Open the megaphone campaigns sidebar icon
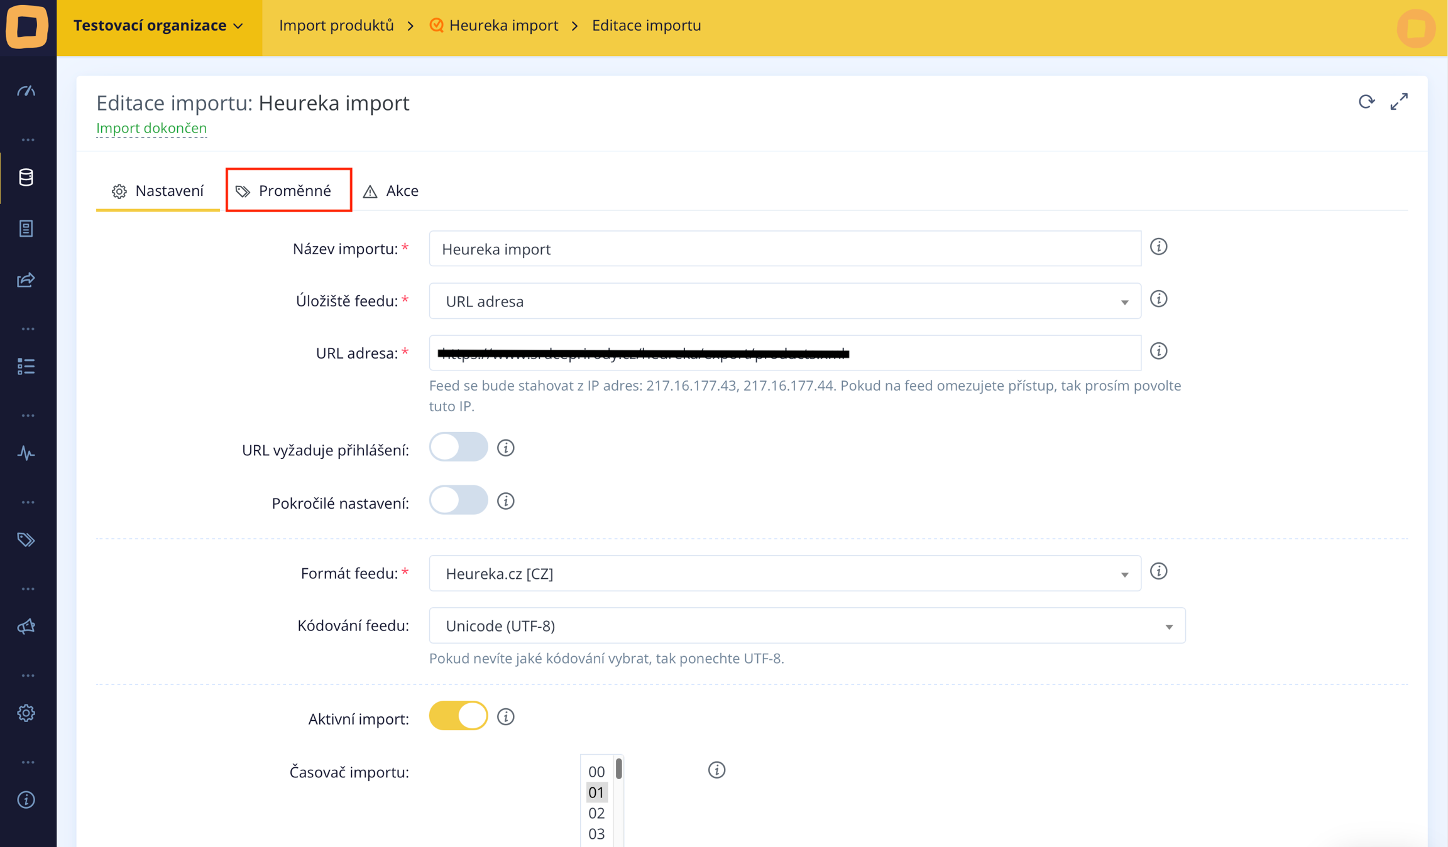 pyautogui.click(x=26, y=627)
